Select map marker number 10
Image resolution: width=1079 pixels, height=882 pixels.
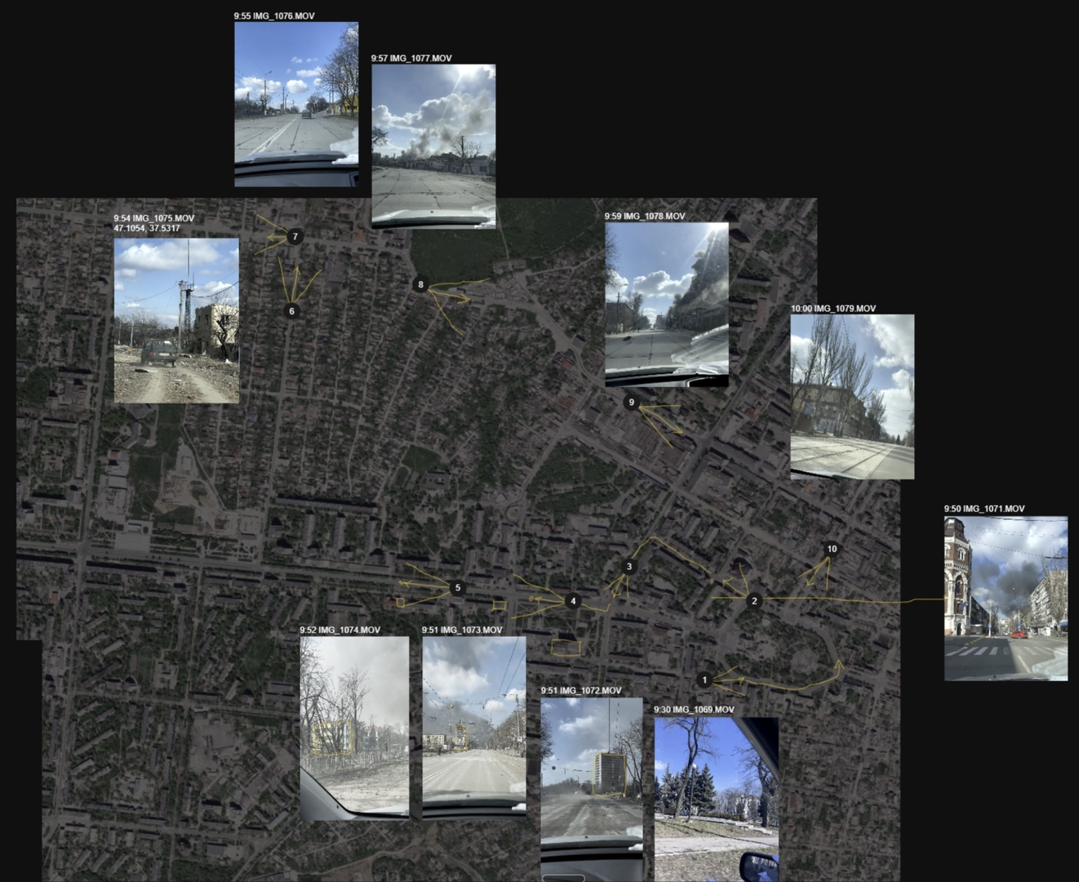click(x=832, y=549)
